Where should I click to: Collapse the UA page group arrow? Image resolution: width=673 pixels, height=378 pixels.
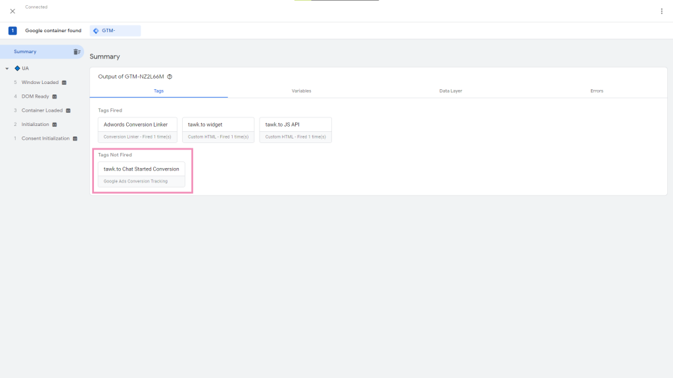coord(7,68)
